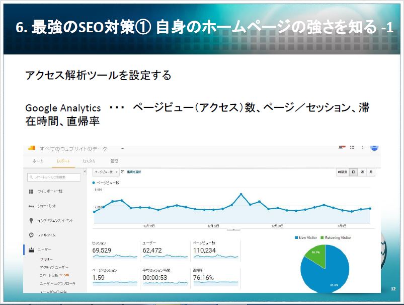Click the user account avatar
The image size is (404, 305).
pyautogui.click(x=374, y=148)
